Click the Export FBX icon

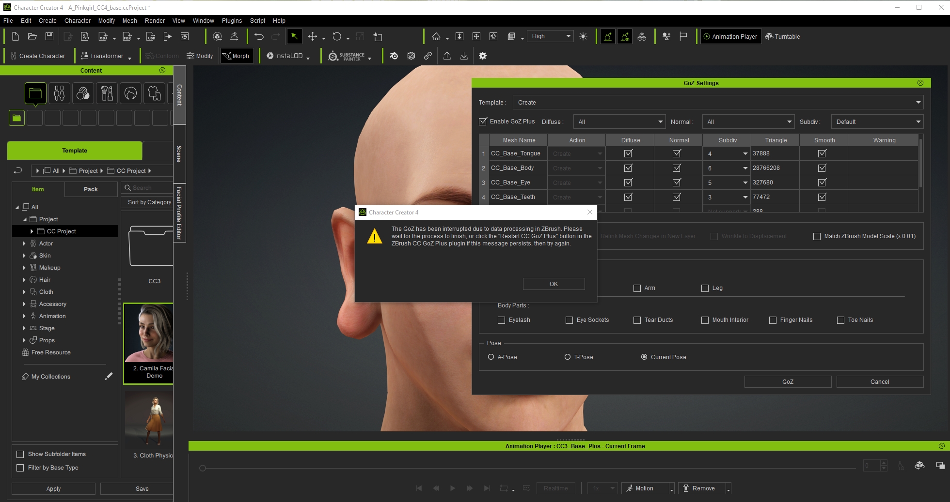[127, 36]
